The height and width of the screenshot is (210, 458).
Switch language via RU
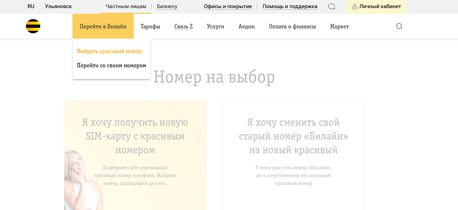tap(31, 6)
